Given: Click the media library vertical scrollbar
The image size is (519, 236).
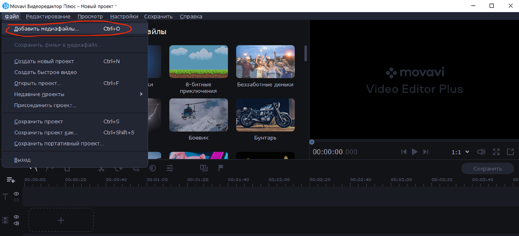Looking at the screenshot, I should 306,53.
